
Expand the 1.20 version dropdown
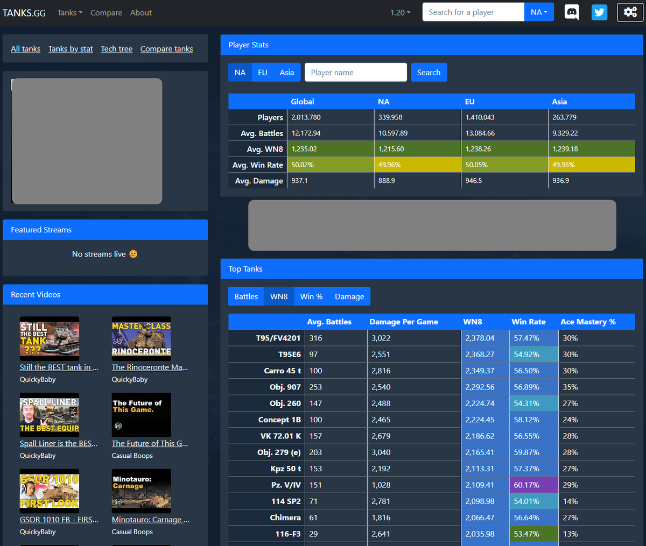(x=400, y=12)
